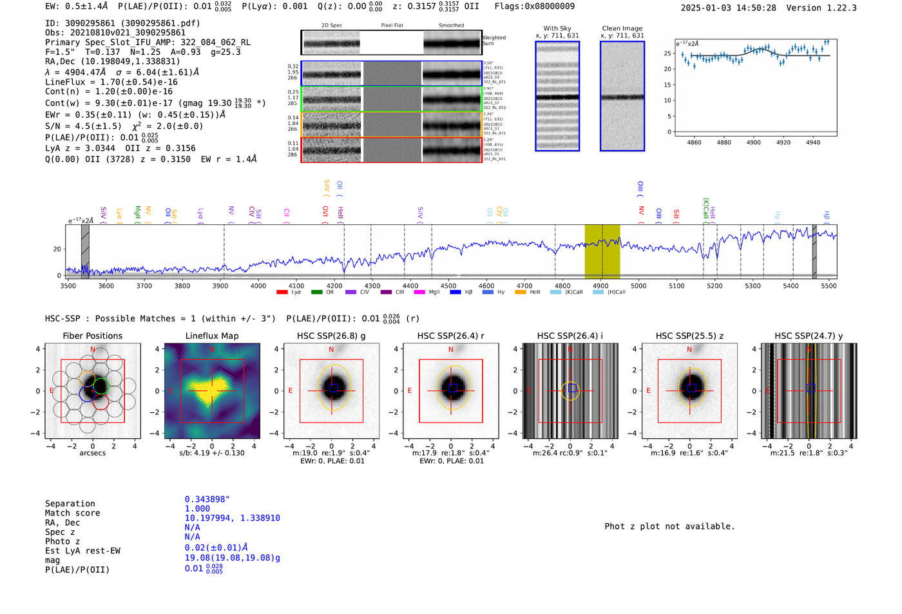This screenshot has height=614, width=902.
Task: Open the Lineflux Map image
Action: click(x=212, y=391)
